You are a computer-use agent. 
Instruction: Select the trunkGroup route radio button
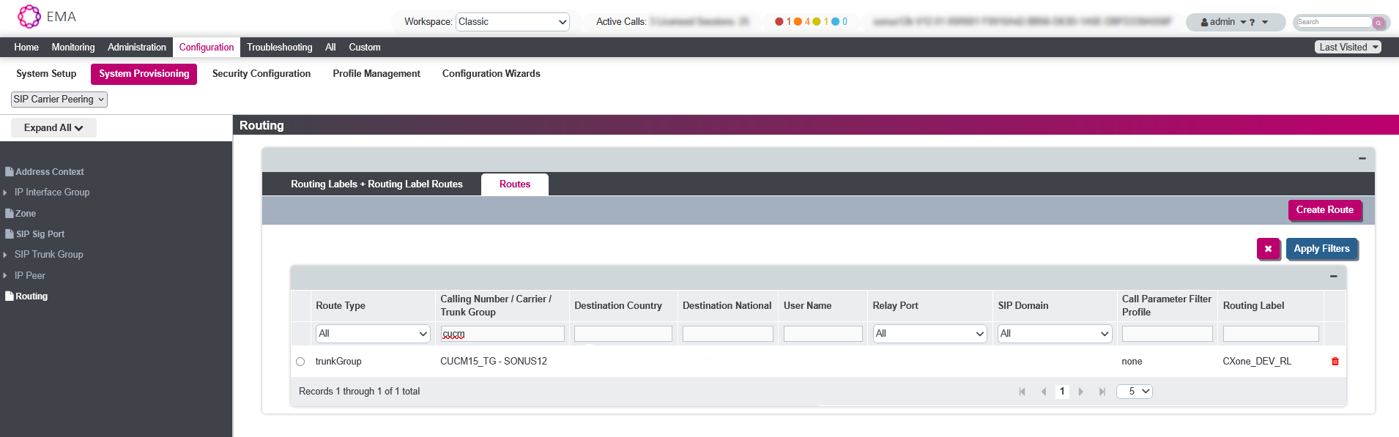pyautogui.click(x=300, y=362)
